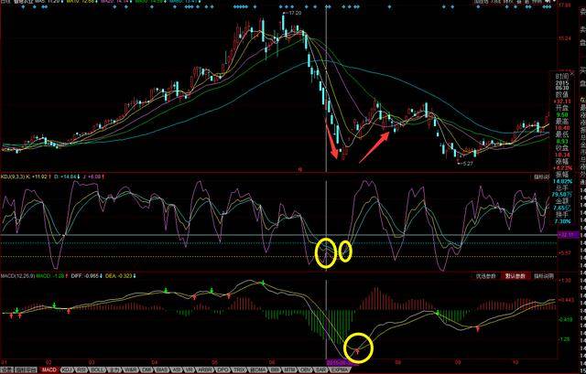This screenshot has width=586, height=374.
Task: Click the +0.443 MACD axis label
Action: point(564,300)
